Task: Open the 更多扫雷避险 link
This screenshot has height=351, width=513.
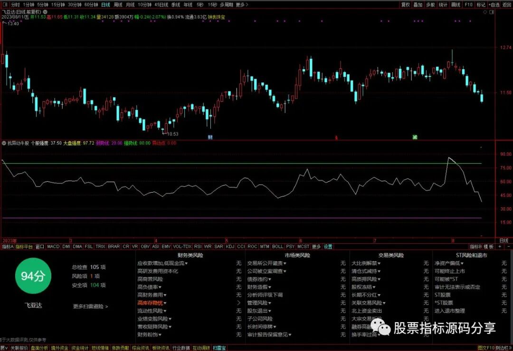Action: (90, 306)
